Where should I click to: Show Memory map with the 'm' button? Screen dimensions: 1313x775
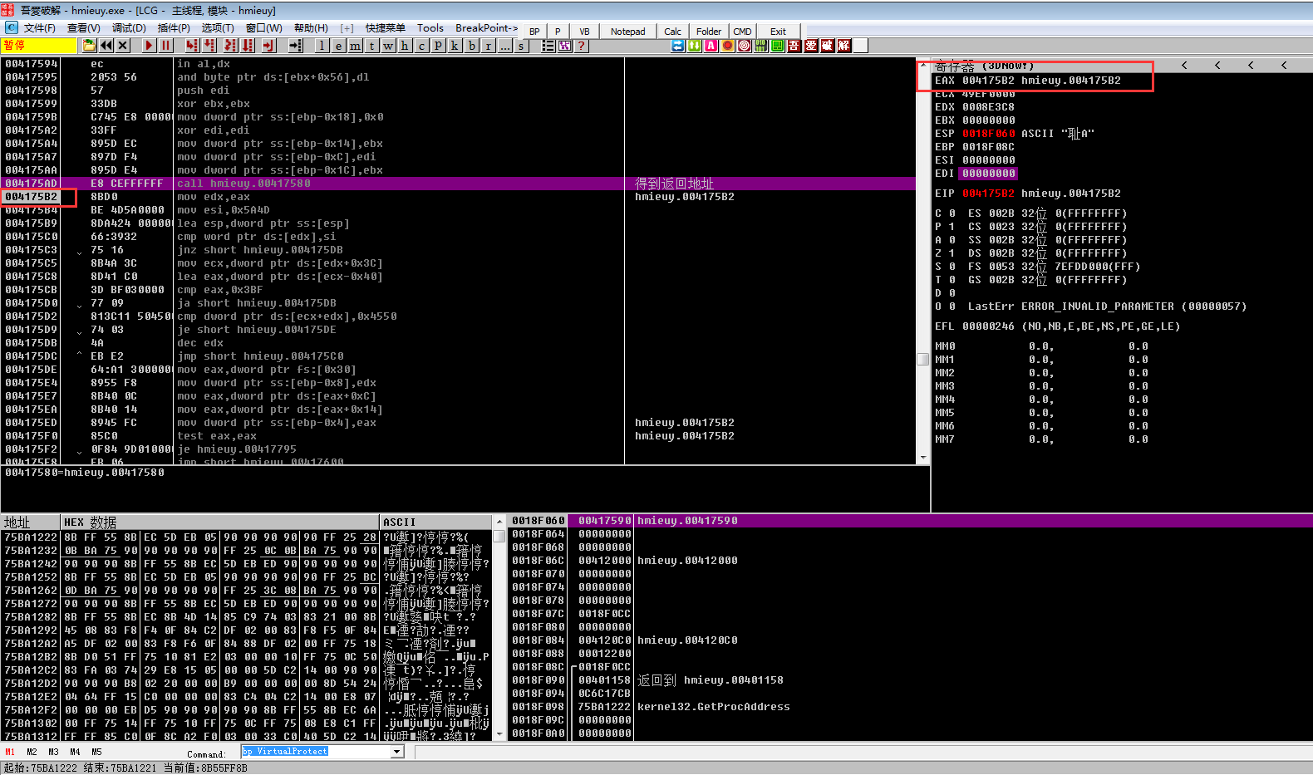(355, 46)
